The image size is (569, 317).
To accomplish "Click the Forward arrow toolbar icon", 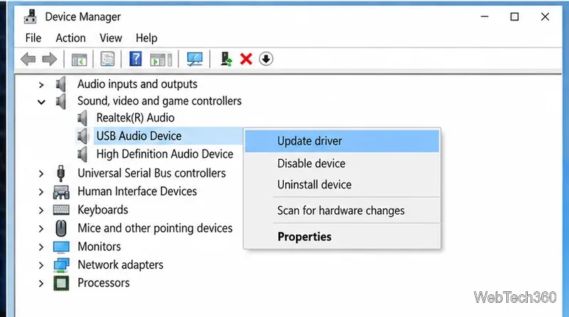I will pyautogui.click(x=49, y=59).
